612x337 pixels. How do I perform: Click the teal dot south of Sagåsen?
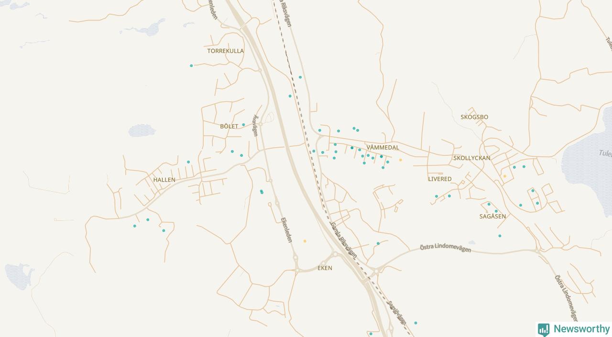pos(500,236)
